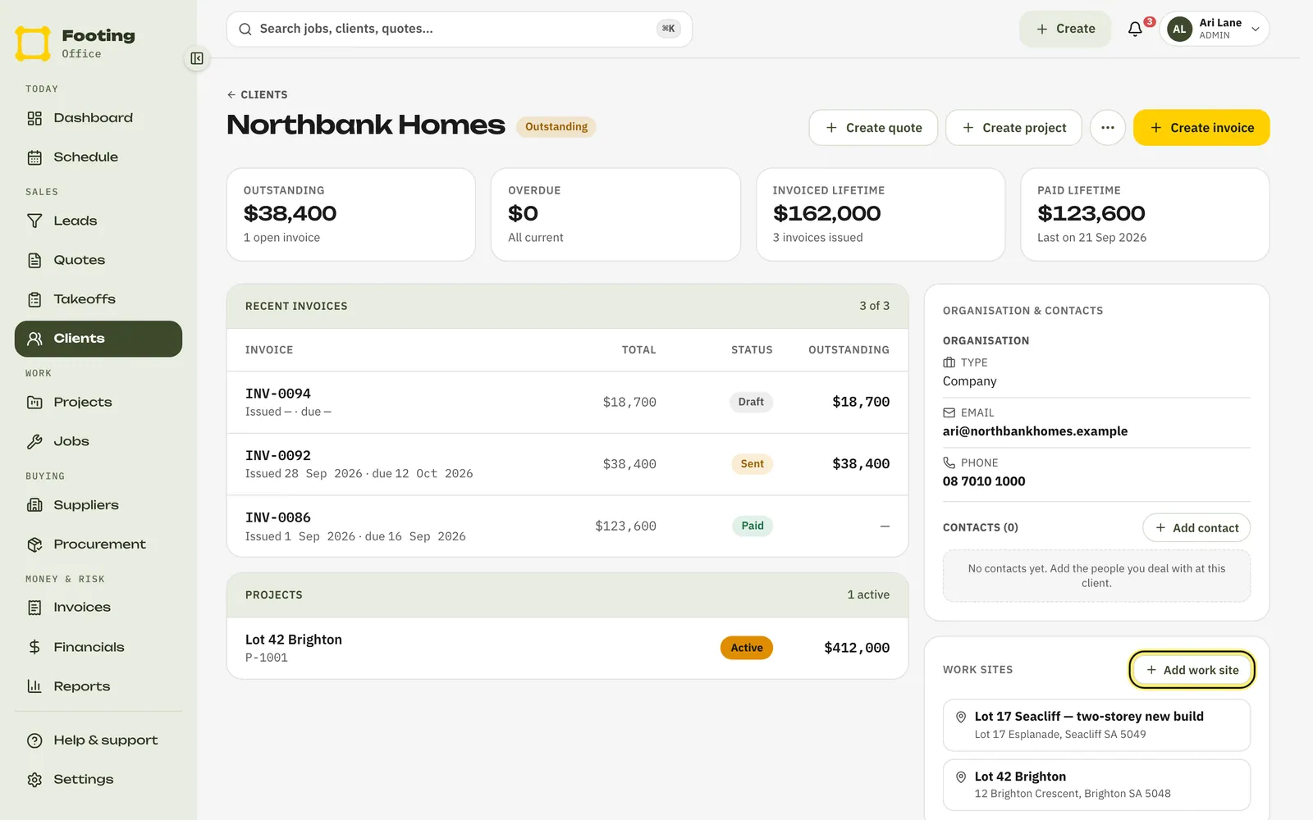Click the Suppliers building icon

[x=34, y=505]
